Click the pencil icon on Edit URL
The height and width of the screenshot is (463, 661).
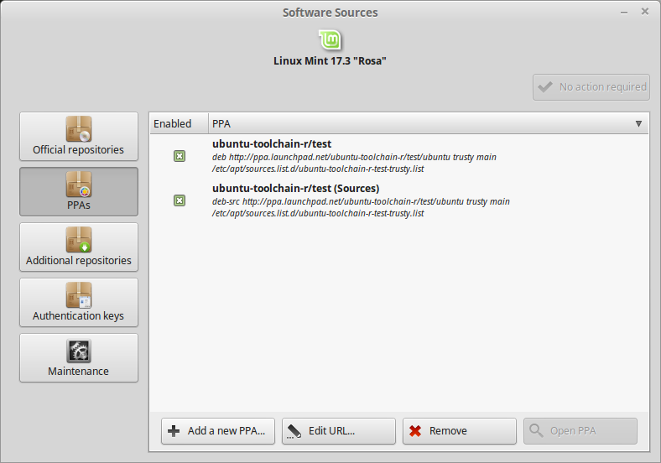click(x=294, y=431)
